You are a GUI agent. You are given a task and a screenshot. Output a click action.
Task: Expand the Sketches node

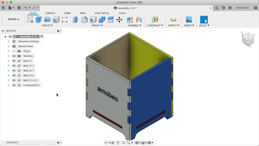[x=9, y=56]
